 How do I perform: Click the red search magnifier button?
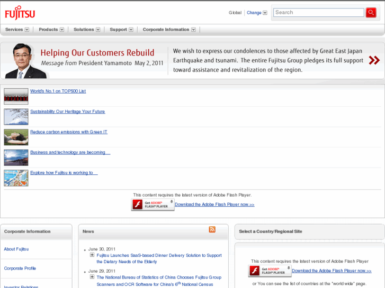click(x=371, y=13)
